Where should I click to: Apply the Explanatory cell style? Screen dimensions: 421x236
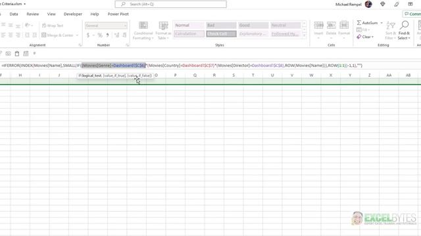253,33
